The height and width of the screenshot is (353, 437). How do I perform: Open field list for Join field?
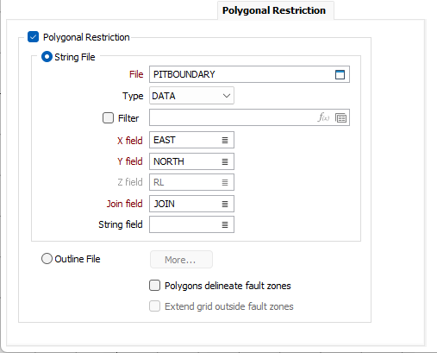coord(225,204)
